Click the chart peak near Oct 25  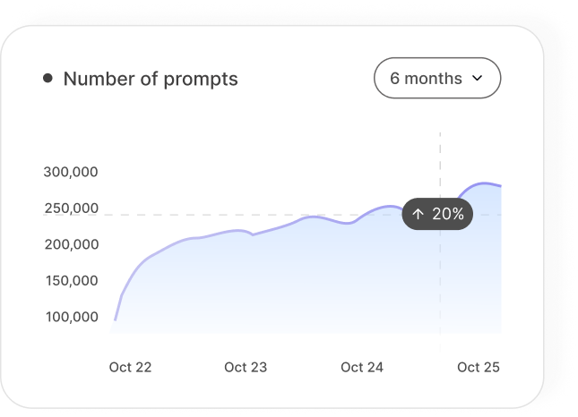(484, 183)
